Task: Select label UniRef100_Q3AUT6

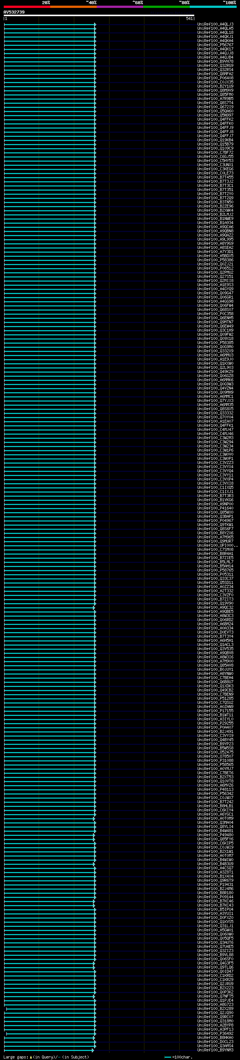Action: 215,942
